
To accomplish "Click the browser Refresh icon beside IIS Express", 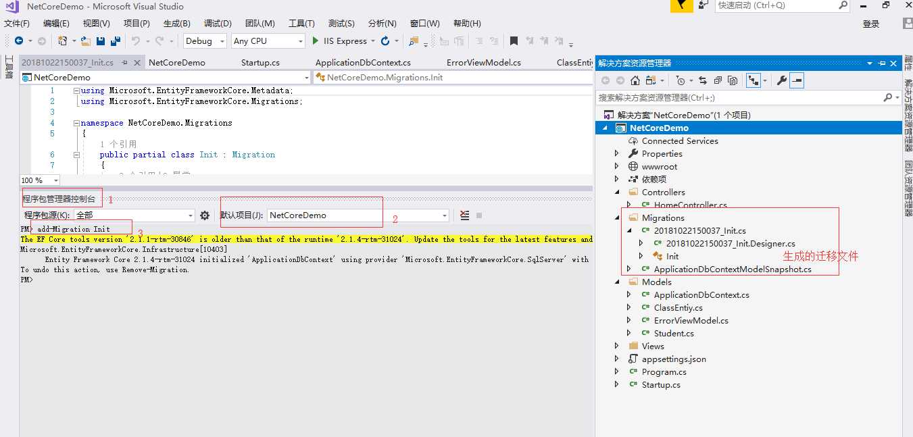I will coord(385,41).
